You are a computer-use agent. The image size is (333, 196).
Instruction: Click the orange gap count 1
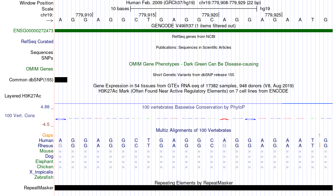pos(319,135)
